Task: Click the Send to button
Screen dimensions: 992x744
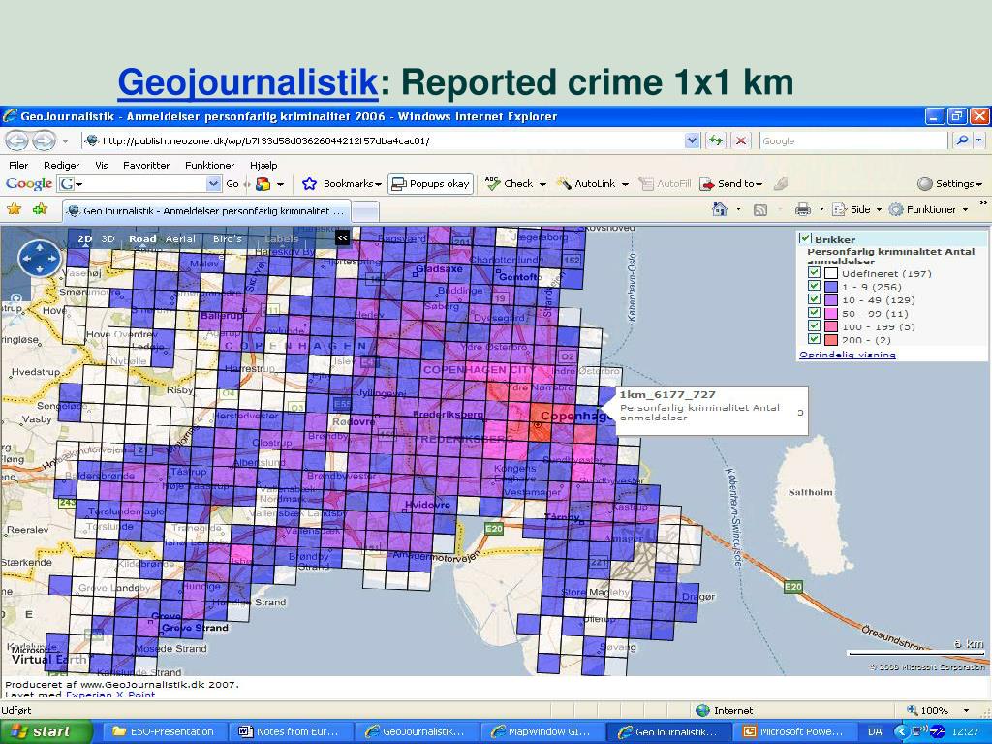Action: [730, 183]
